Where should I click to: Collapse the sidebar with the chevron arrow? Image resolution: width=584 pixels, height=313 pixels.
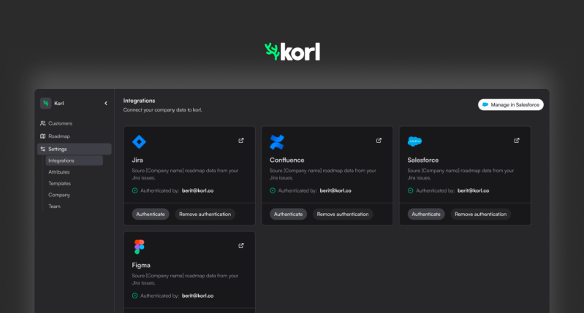tap(105, 104)
